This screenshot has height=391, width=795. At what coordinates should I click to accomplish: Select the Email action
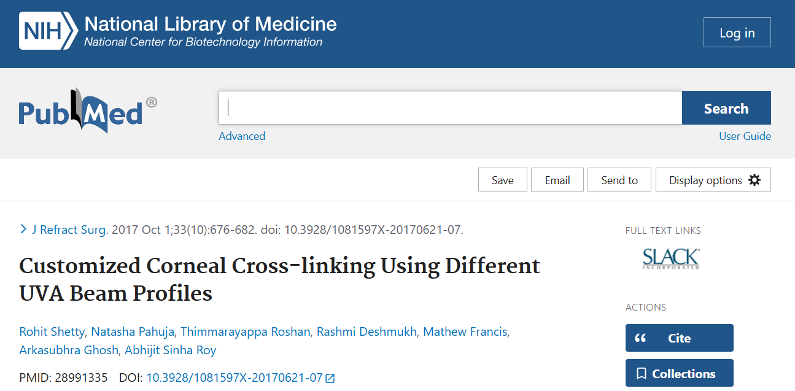click(557, 179)
